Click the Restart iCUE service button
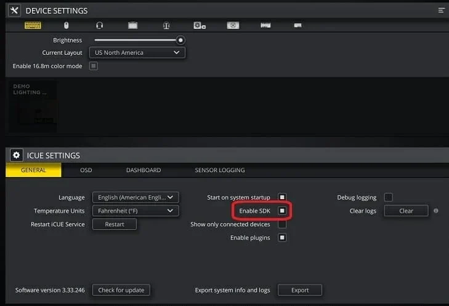This screenshot has width=449, height=306. pos(115,224)
